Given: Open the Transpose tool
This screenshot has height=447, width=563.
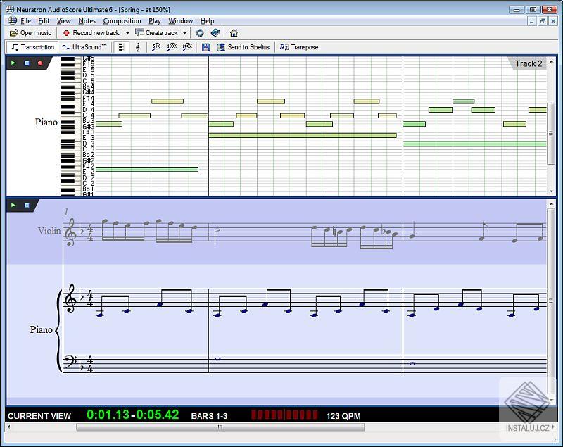Looking at the screenshot, I should pyautogui.click(x=300, y=47).
